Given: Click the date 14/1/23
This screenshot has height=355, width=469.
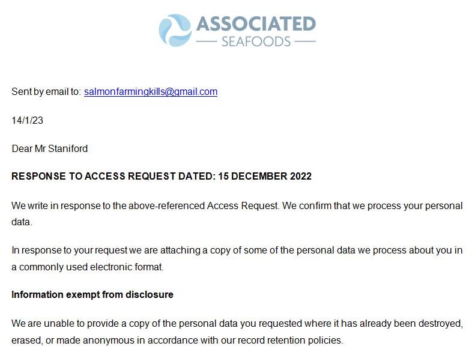Looking at the screenshot, I should [28, 120].
